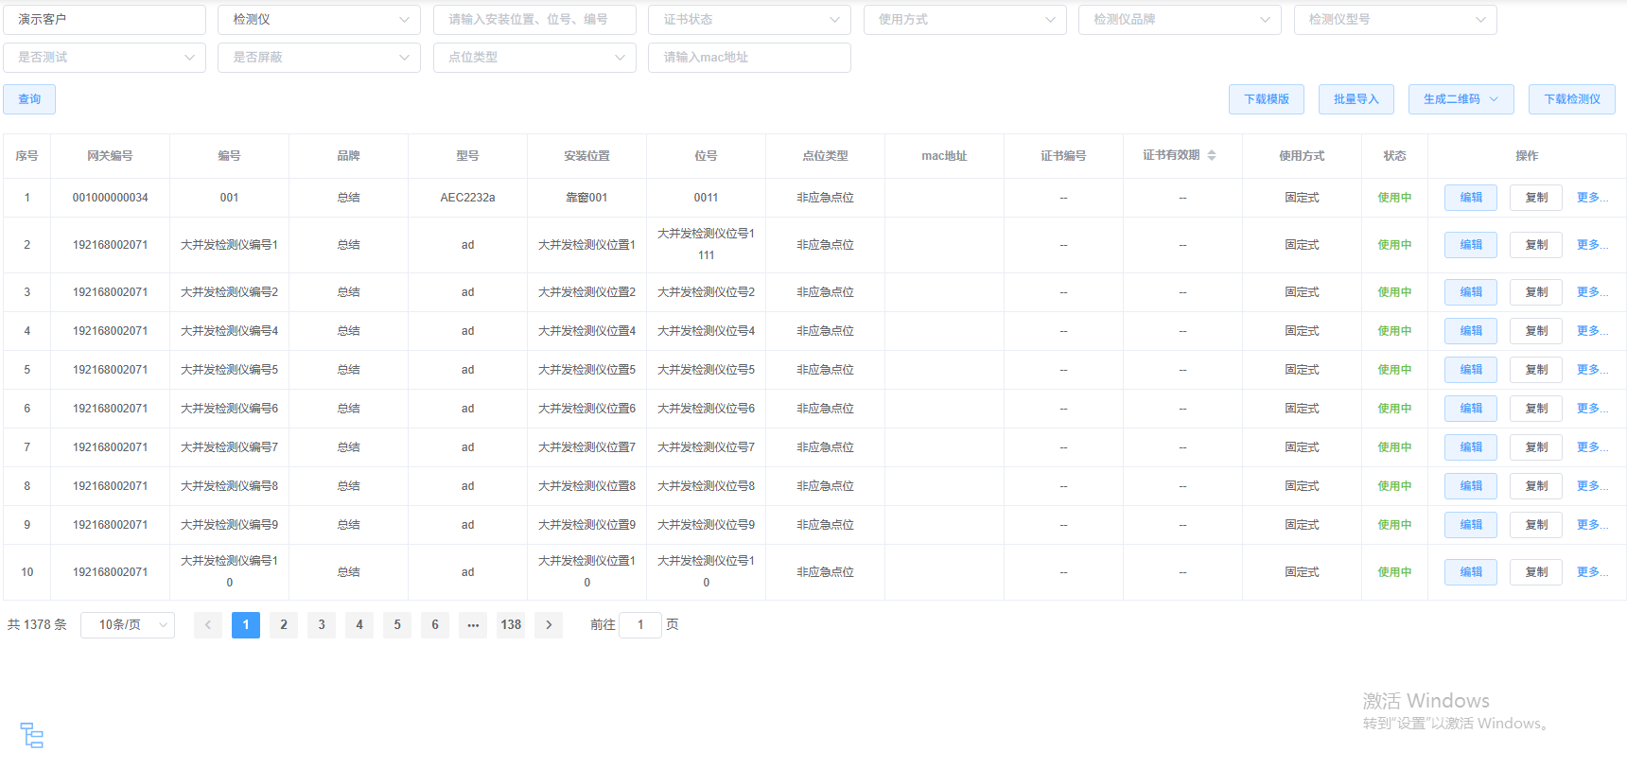
Task: Open the 10条/页 page size selector
Action: coord(128,624)
